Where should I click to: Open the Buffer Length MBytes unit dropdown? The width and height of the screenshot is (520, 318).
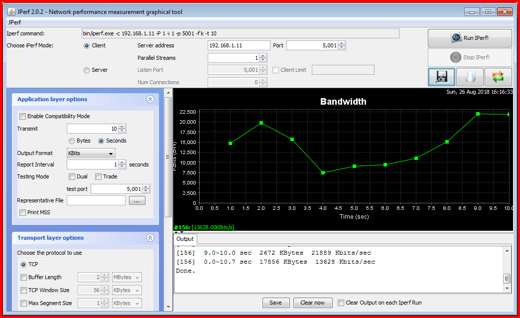[127, 277]
